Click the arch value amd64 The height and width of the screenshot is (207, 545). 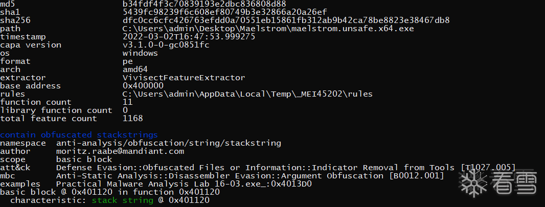[135, 70]
